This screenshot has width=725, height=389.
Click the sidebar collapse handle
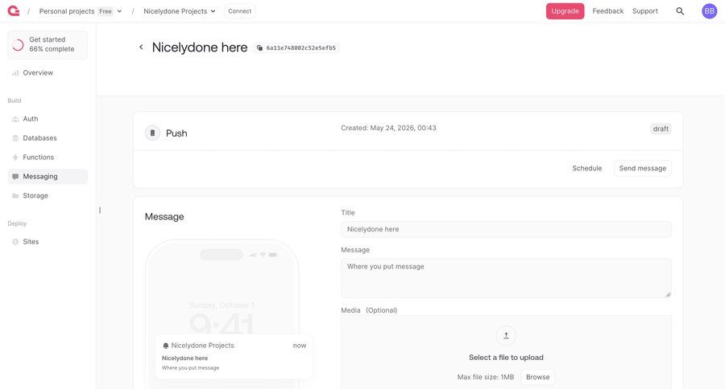click(100, 211)
